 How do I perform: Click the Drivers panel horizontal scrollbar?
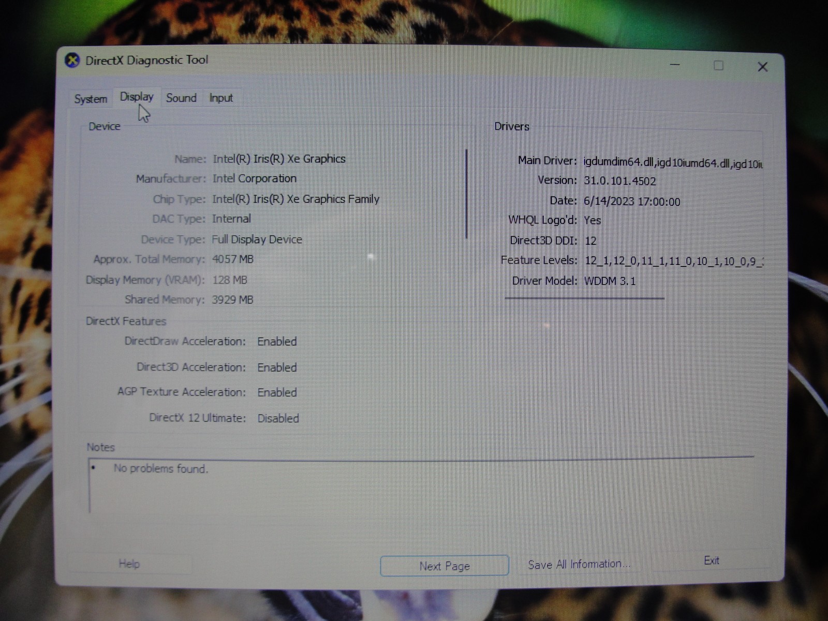(x=585, y=298)
